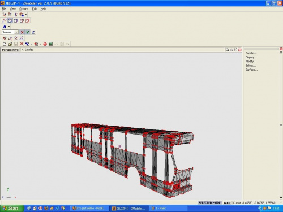Screen dimensions: 283x212
Task: Click the blue Import icon
Action: tap(27, 44)
